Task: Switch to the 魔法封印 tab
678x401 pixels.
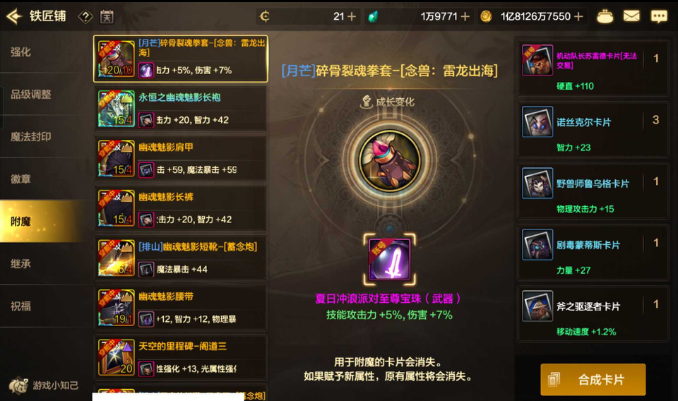Action: [x=30, y=137]
